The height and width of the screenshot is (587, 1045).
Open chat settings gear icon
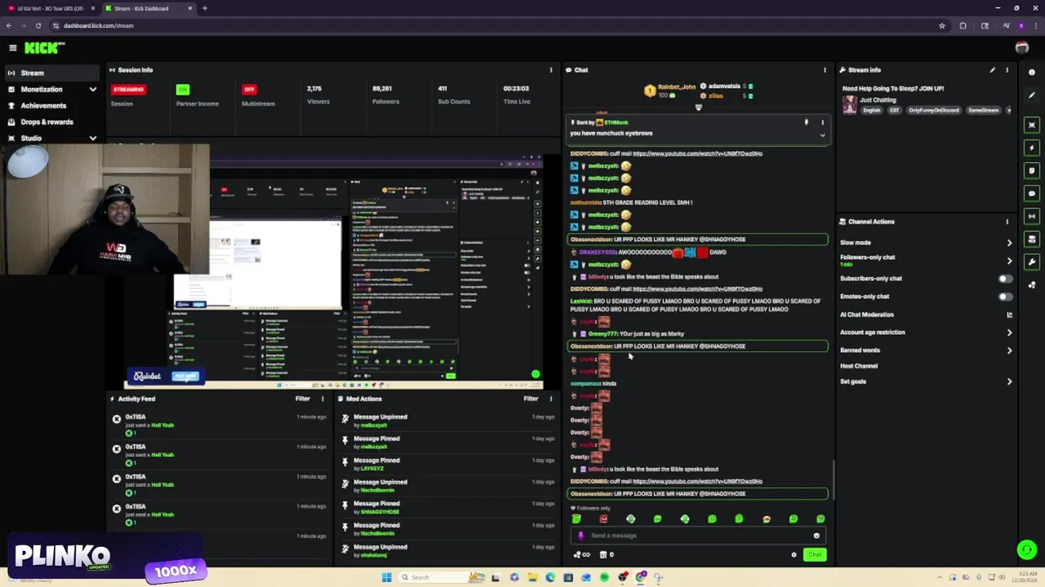click(x=794, y=554)
